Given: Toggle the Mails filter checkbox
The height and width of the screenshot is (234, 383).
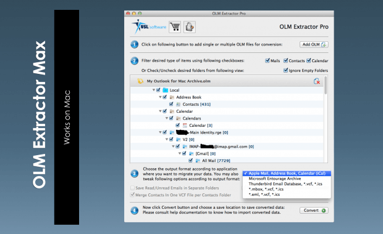Looking at the screenshot, I should pos(267,60).
